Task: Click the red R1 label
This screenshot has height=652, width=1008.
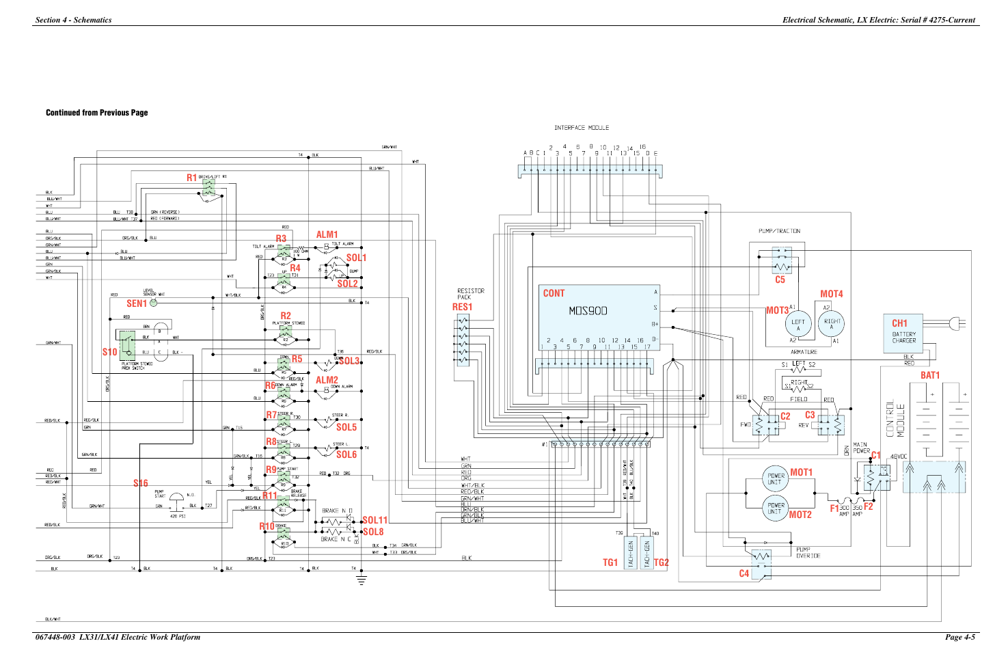Action: click(x=192, y=178)
